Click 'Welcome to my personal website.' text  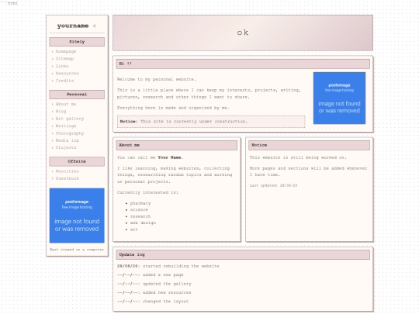157,79
